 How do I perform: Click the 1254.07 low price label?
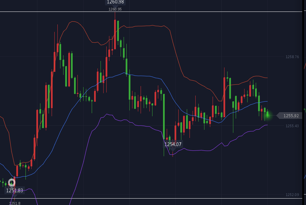pyautogui.click(x=173, y=144)
